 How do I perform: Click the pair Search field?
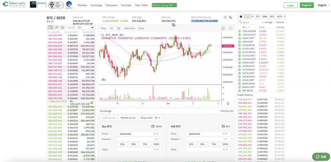point(247,22)
